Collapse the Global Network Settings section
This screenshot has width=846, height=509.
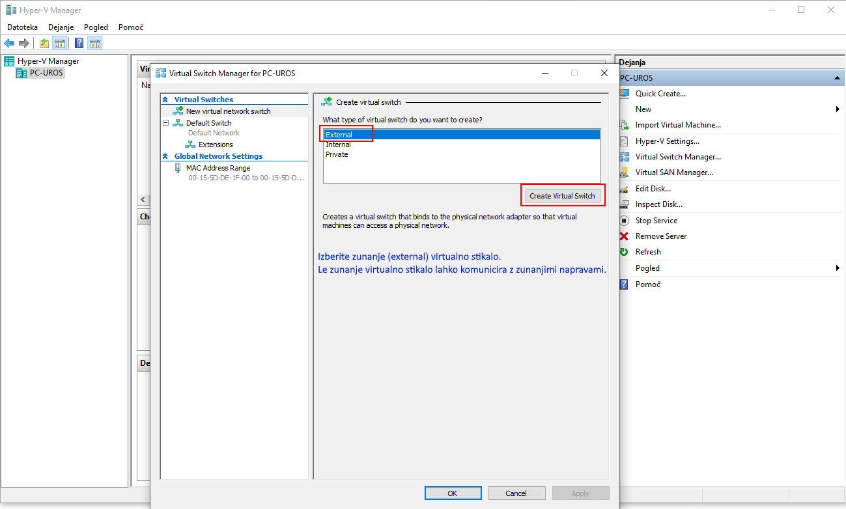pyautogui.click(x=165, y=156)
